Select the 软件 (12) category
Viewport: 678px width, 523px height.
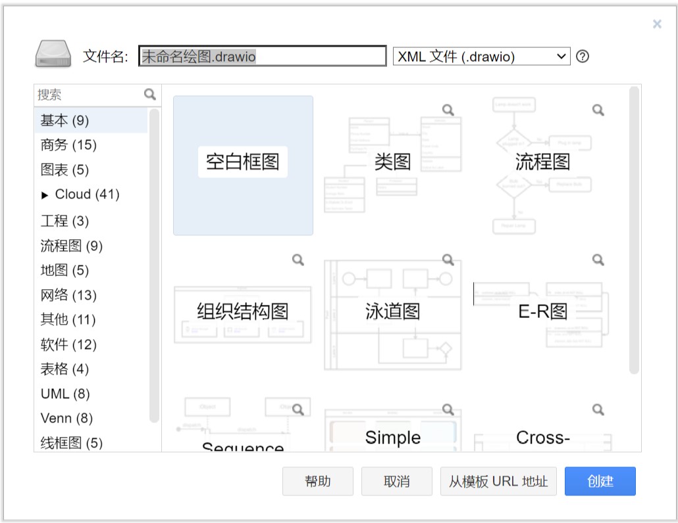coord(91,344)
